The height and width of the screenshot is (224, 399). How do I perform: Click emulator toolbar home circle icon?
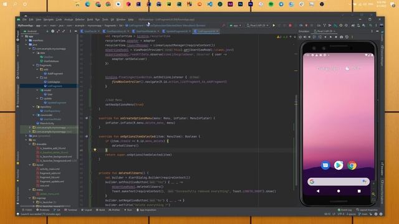point(330,37)
